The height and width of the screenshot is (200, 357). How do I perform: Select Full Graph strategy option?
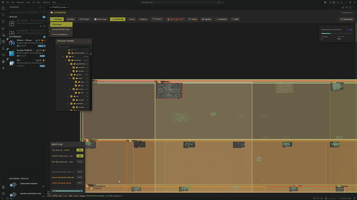(x=61, y=24)
